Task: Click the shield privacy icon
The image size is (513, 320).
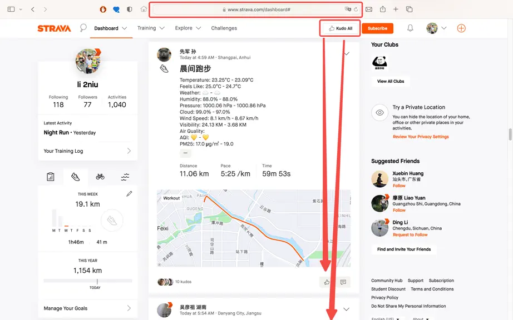Action: 130,9
